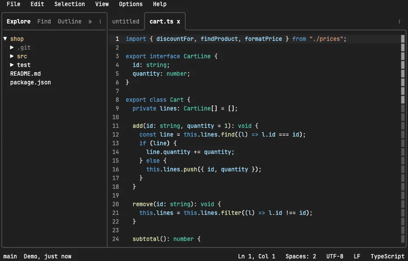The image size is (408, 261).
Task: Open the File menu
Action: tap(14, 4)
